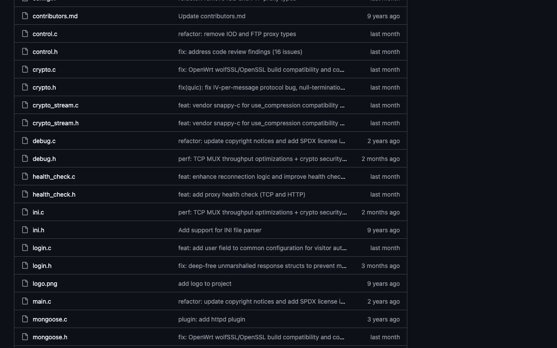View commit 'Add support for INI file parser'
Viewport: 557px width, 348px height.
pyautogui.click(x=220, y=230)
